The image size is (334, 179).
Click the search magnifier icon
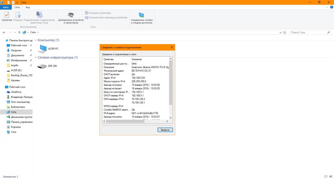(x=328, y=32)
